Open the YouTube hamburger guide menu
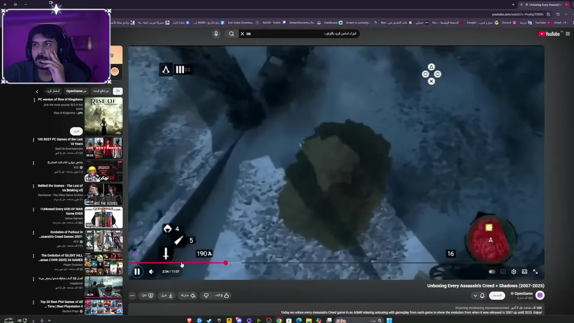 [568, 34]
